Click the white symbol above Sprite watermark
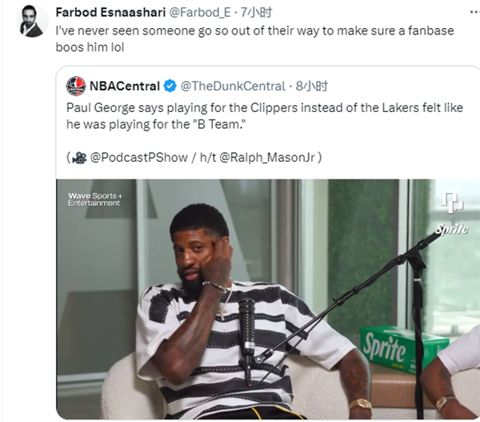 point(451,205)
